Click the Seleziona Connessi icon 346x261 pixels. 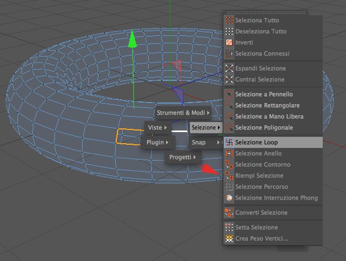(x=229, y=53)
